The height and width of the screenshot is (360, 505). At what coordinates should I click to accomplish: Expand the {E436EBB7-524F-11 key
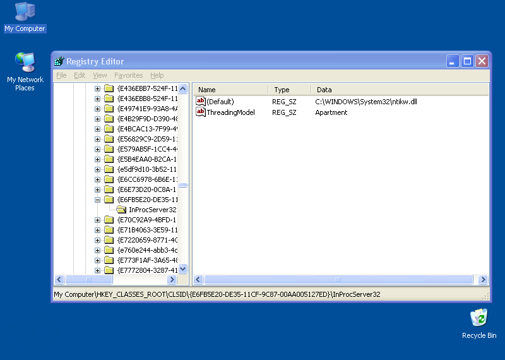point(97,88)
